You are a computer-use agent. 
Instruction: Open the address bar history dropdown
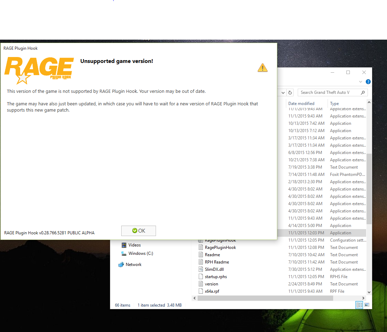pos(283,92)
